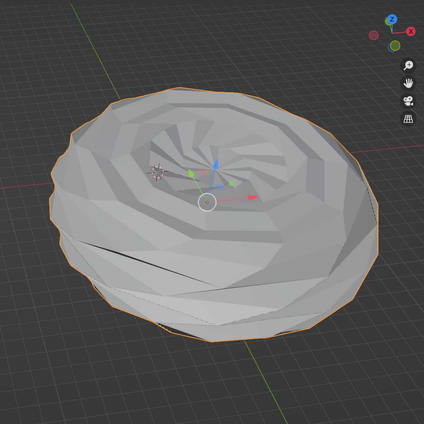424x424 pixels.
Task: Click the small green plane move handle
Action: (232, 183)
